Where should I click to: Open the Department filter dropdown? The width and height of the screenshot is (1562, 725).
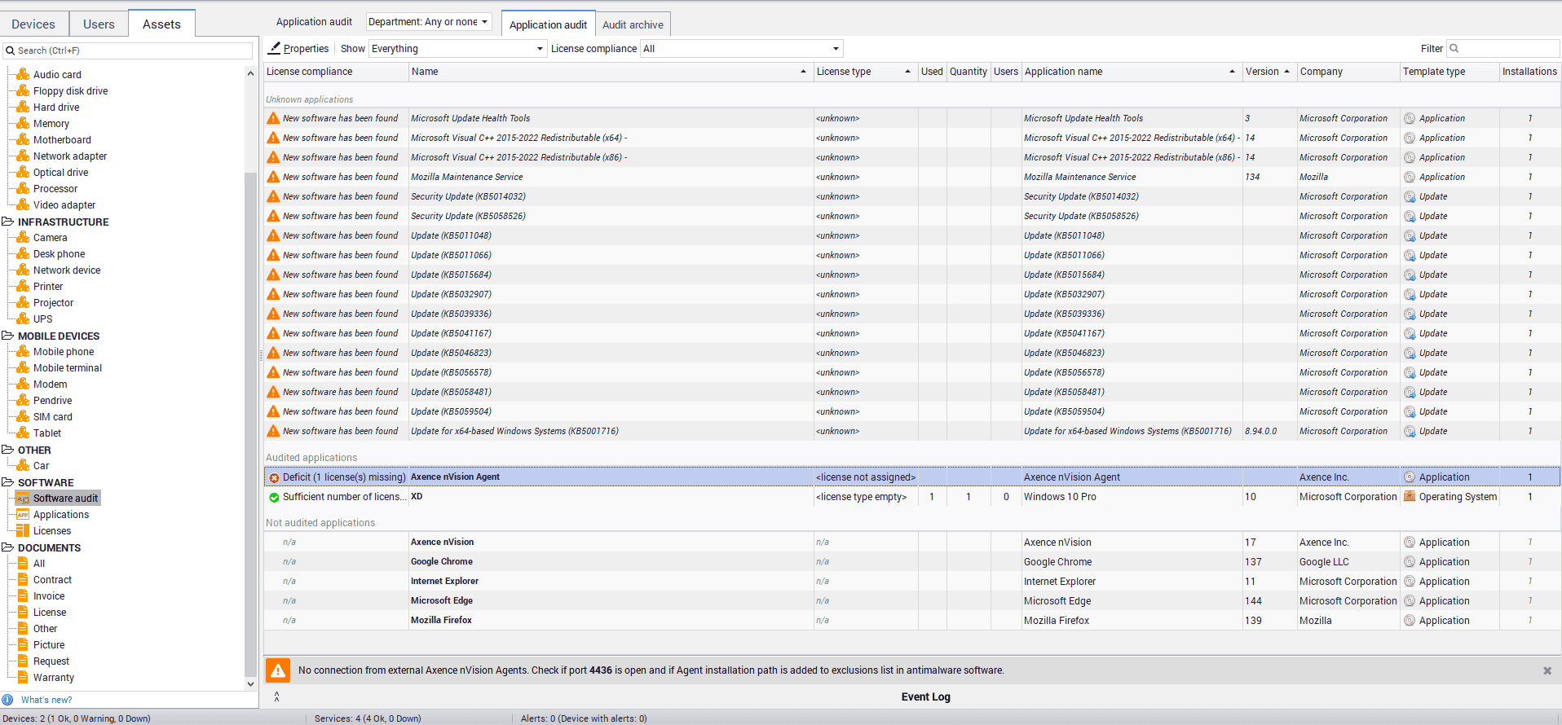(428, 22)
